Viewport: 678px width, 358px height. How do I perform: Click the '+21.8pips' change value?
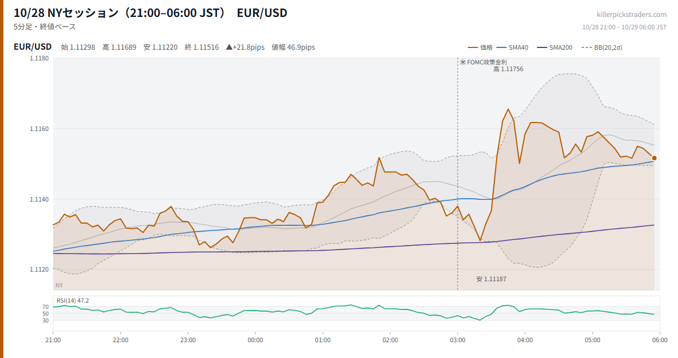point(245,47)
